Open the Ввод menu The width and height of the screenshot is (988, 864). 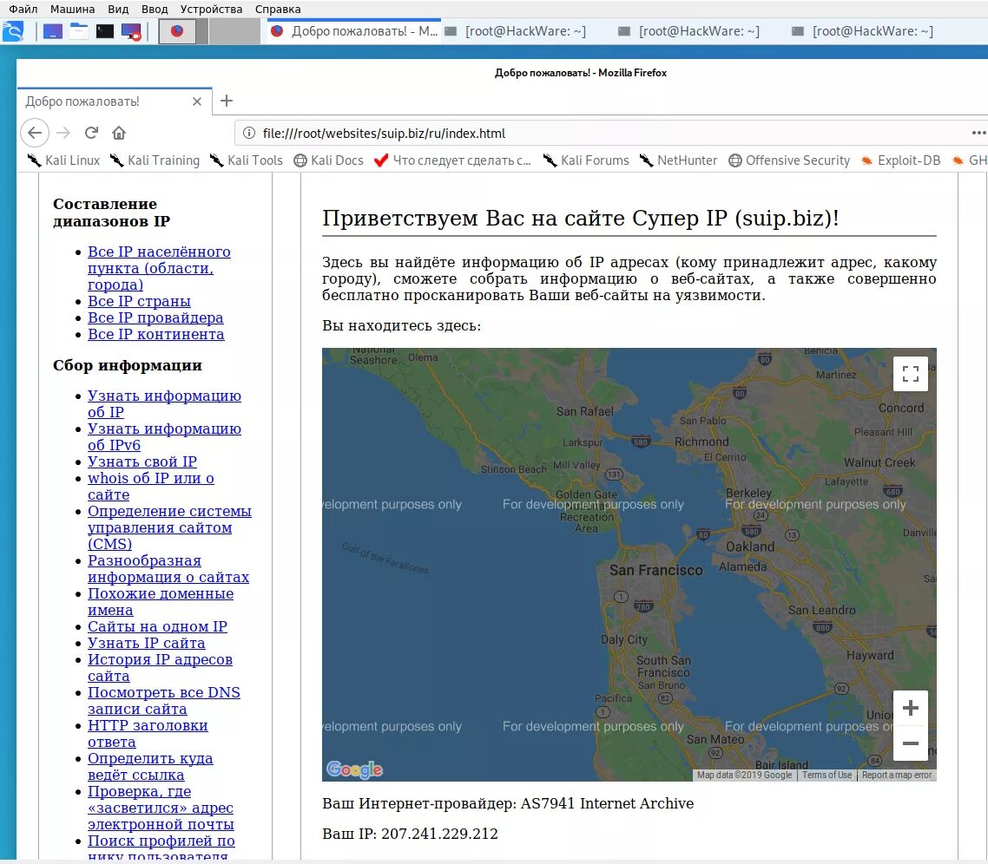click(155, 9)
